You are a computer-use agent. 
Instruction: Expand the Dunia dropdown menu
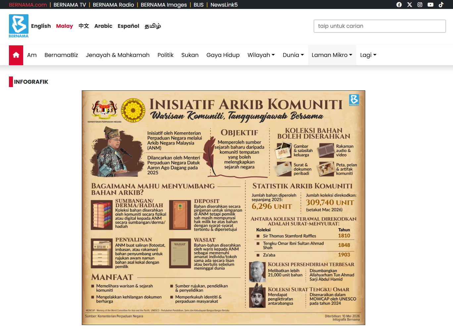tap(293, 55)
